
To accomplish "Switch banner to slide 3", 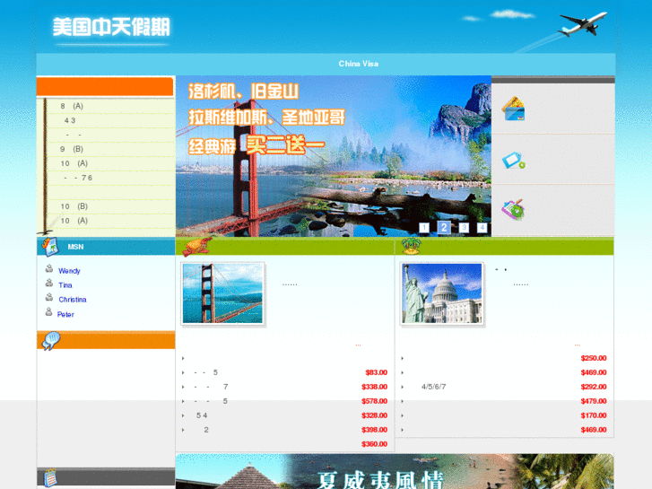I will pos(464,228).
